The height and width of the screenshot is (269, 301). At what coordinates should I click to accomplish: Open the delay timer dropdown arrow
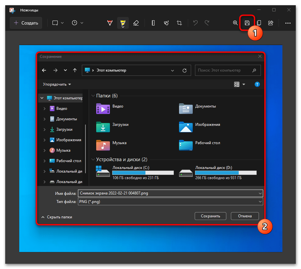pos(82,23)
